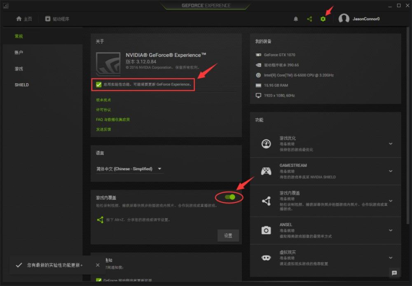The width and height of the screenshot is (412, 286).
Task: Click the NVIDIA GeForce Experience logo thumbnail
Action: [108, 63]
